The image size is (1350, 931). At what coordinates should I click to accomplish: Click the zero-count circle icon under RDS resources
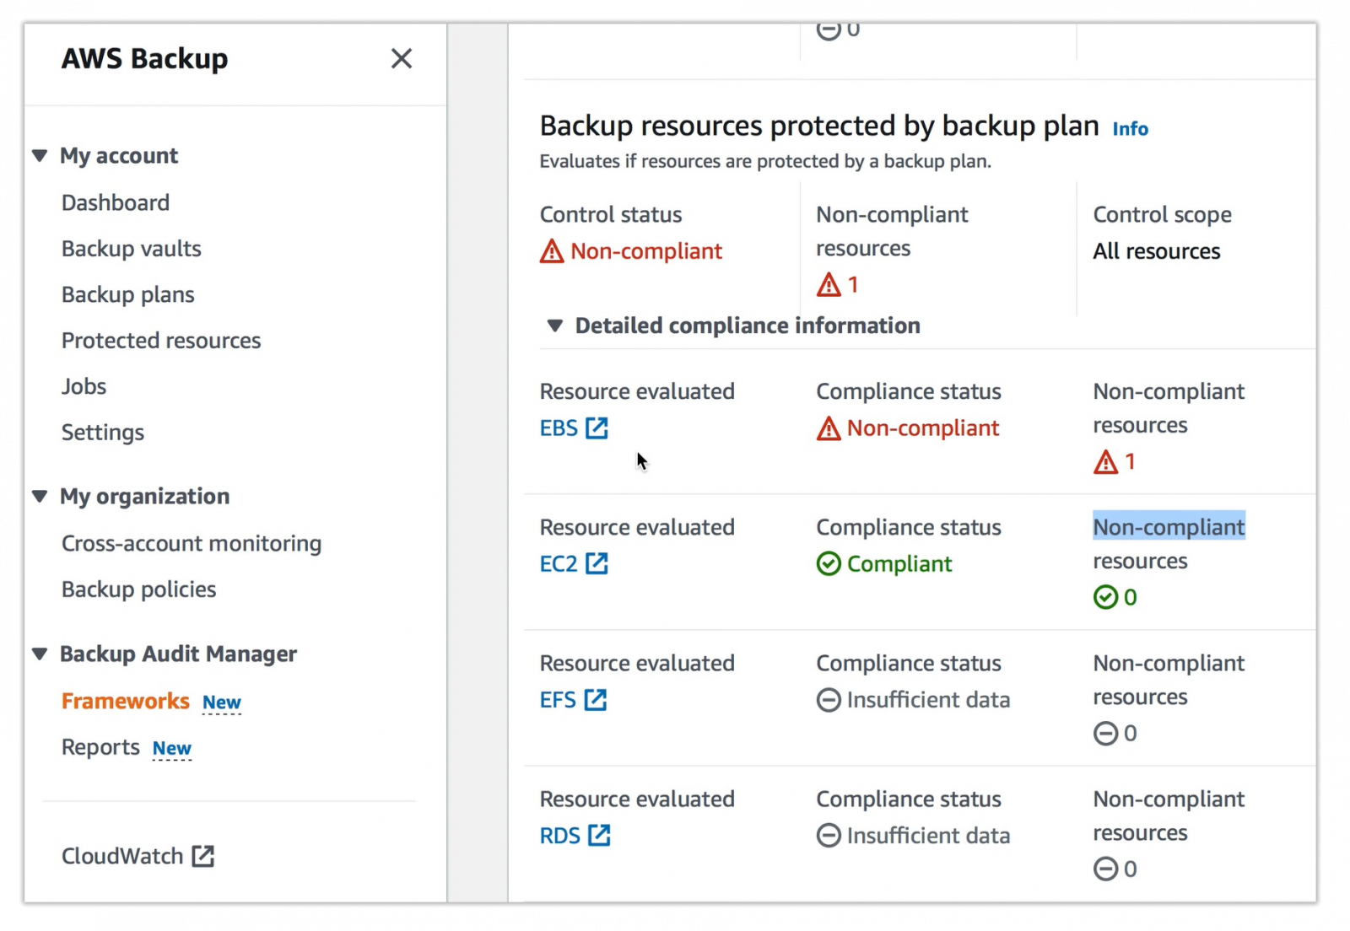click(x=1104, y=869)
